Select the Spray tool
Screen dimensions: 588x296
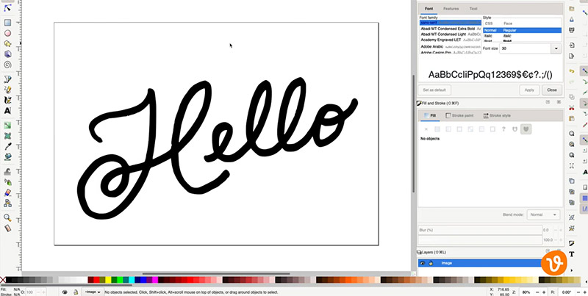[x=7, y=182]
